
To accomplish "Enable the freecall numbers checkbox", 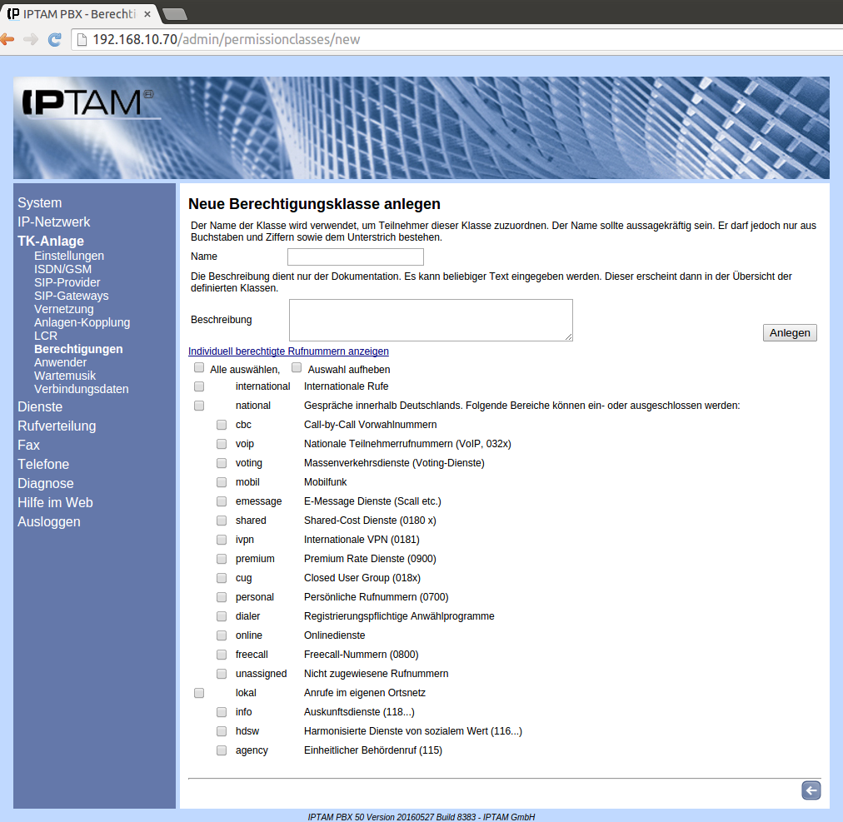I will 222,655.
